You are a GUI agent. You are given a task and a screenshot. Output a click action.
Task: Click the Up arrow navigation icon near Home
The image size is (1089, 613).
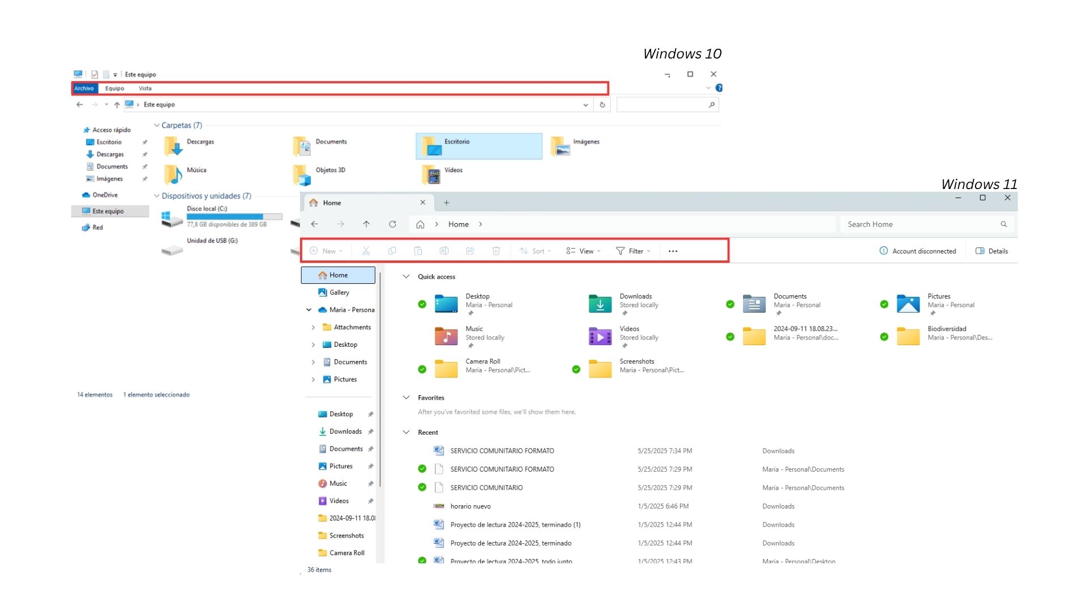pos(366,224)
